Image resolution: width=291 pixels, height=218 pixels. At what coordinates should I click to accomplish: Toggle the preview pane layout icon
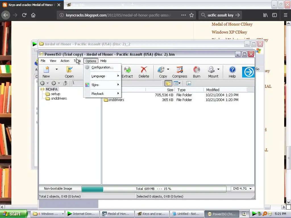[x=189, y=83]
